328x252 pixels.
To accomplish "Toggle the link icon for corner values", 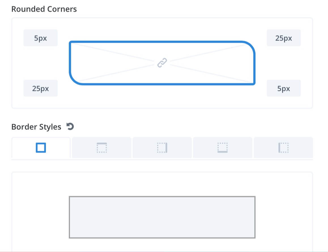I will pos(162,63).
